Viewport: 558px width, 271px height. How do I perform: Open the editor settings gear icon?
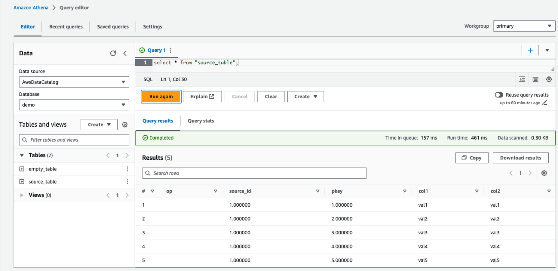click(549, 79)
